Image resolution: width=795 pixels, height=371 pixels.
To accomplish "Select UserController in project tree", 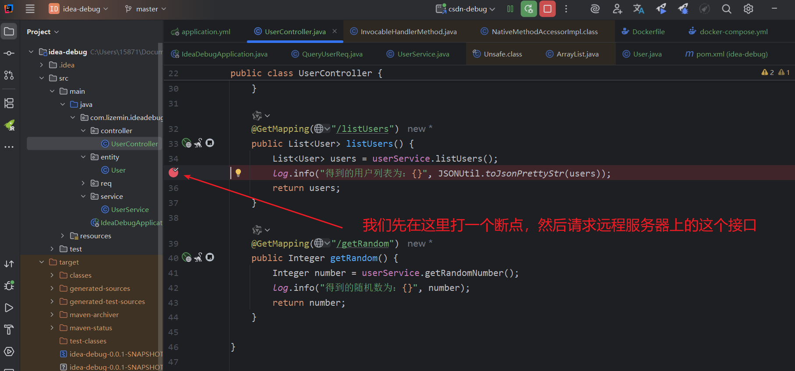I will point(129,144).
